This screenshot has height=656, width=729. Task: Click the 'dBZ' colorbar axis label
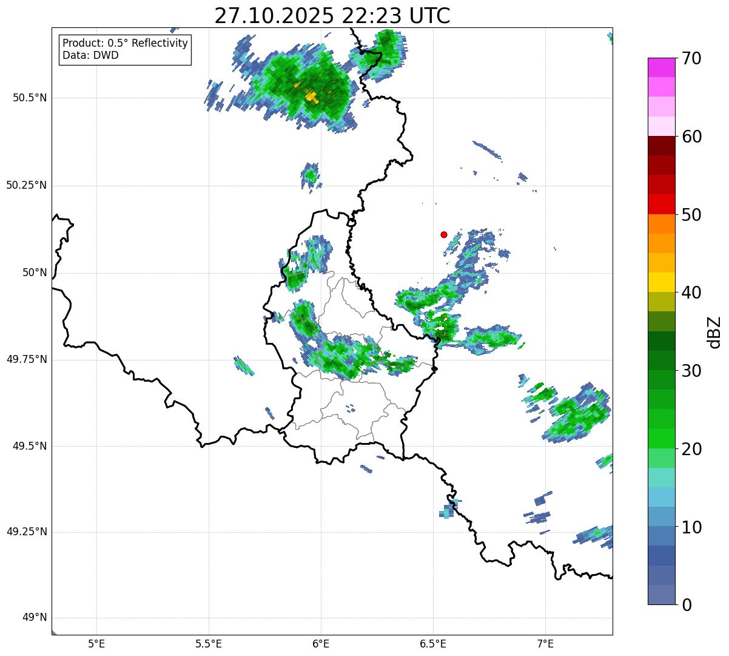pyautogui.click(x=715, y=331)
